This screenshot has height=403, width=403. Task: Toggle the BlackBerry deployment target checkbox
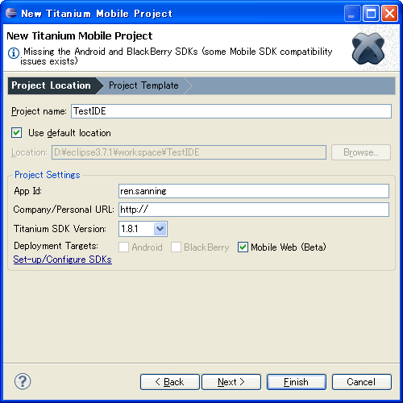point(176,247)
